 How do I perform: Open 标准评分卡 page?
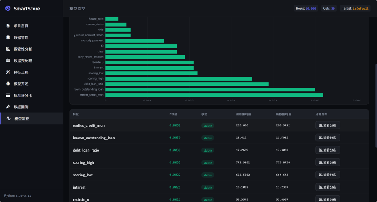coord(31,95)
